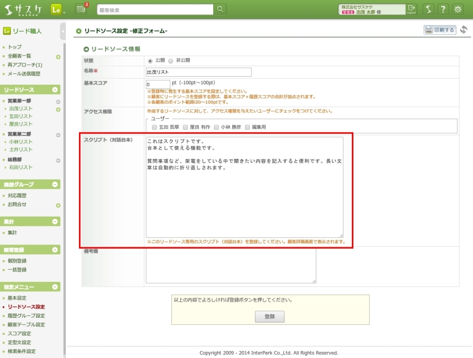The height and width of the screenshot is (358, 473).
Task: Check the 玄田 哲草 user checkbox
Action: point(155,127)
